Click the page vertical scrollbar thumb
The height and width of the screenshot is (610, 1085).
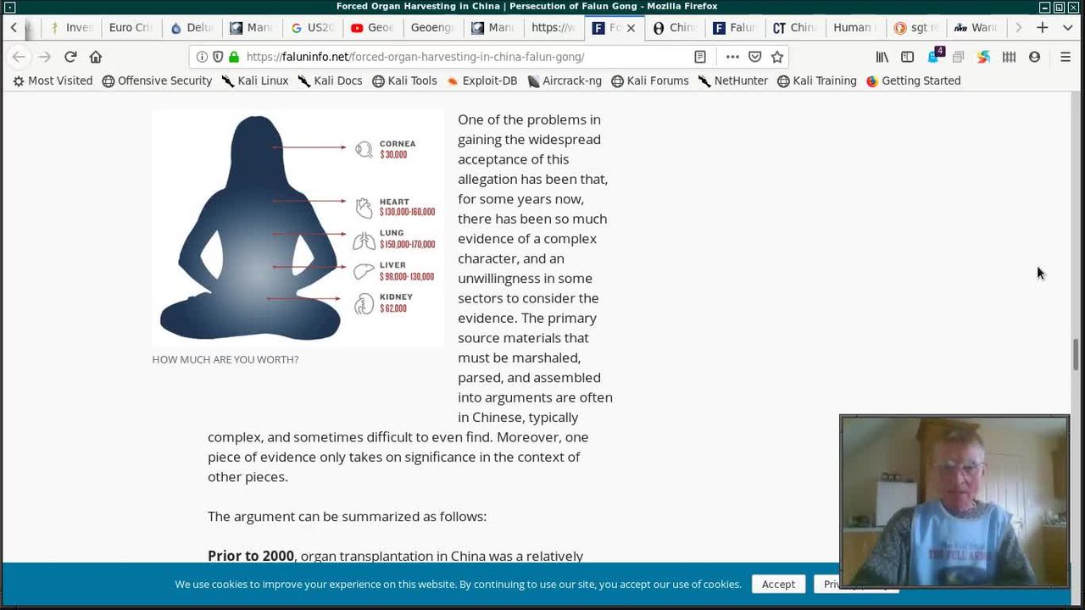click(x=1077, y=353)
